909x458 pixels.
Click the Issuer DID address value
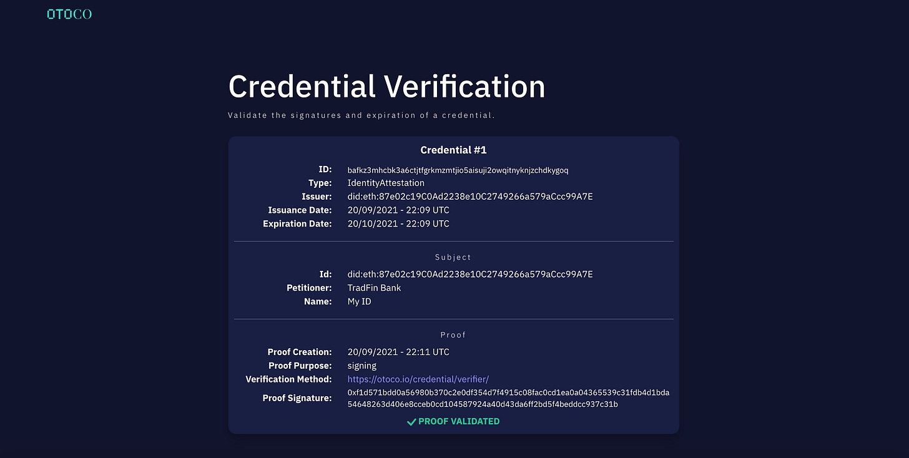469,197
